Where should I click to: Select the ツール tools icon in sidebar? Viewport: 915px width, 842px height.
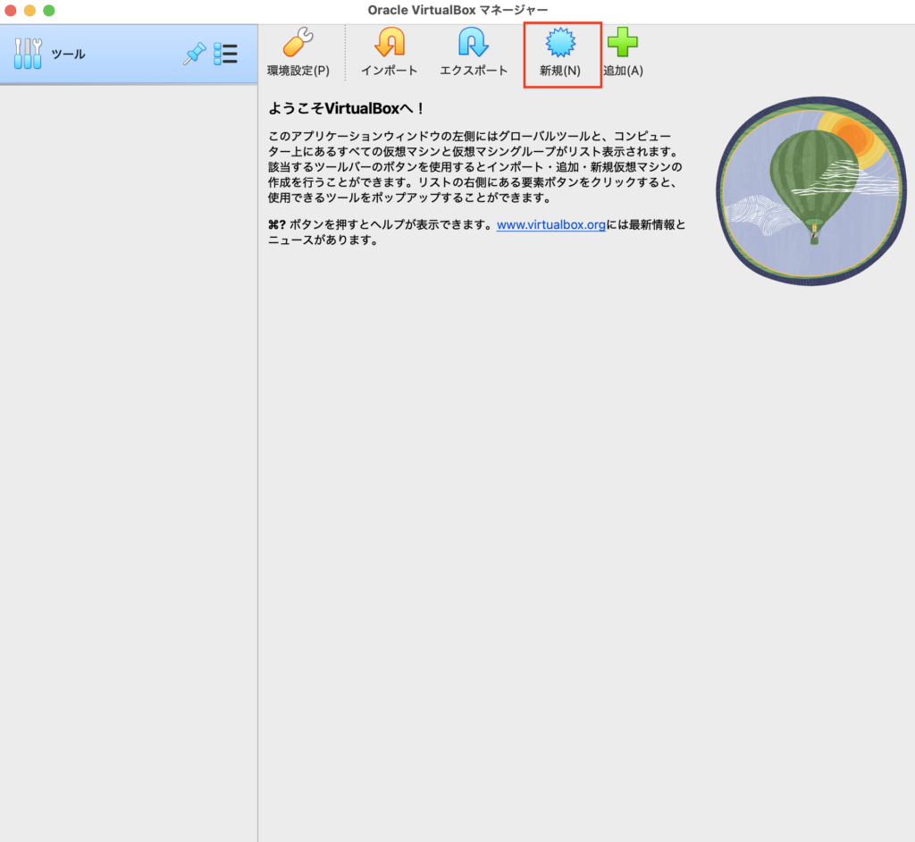tap(28, 54)
